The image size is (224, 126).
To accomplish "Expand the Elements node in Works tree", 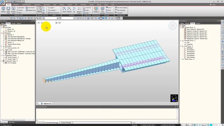I will click(4, 31).
